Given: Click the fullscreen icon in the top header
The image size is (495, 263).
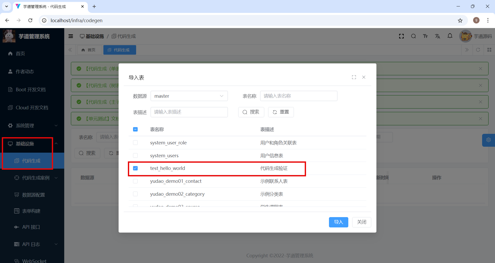Looking at the screenshot, I should [x=401, y=36].
